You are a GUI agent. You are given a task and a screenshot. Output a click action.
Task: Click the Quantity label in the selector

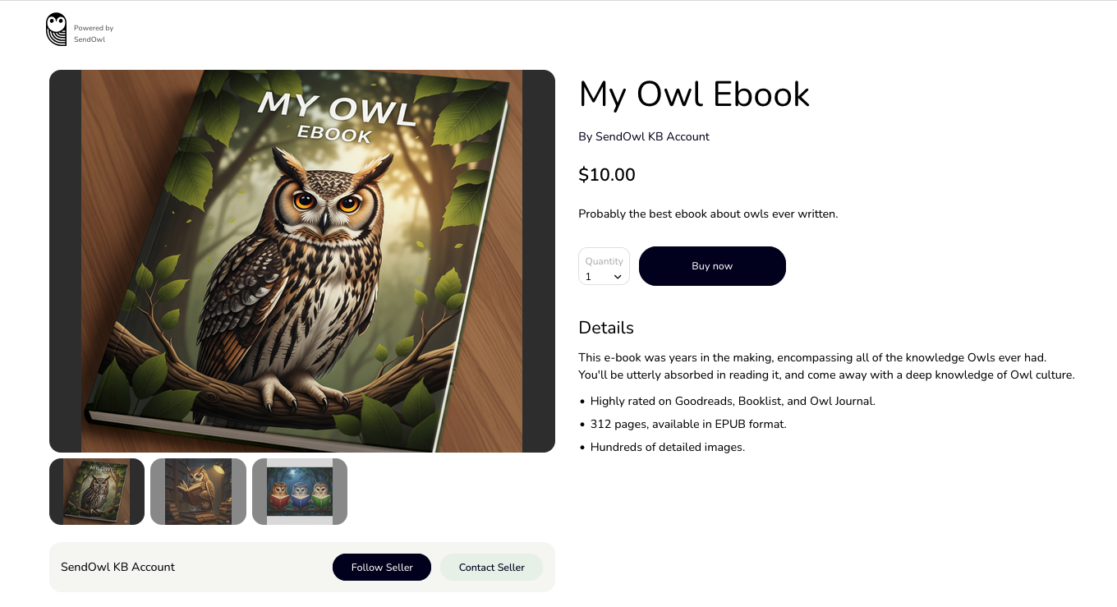tap(604, 261)
